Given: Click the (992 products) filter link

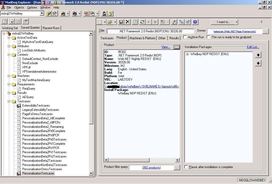Looking at the screenshot, I should pos(151,168).
